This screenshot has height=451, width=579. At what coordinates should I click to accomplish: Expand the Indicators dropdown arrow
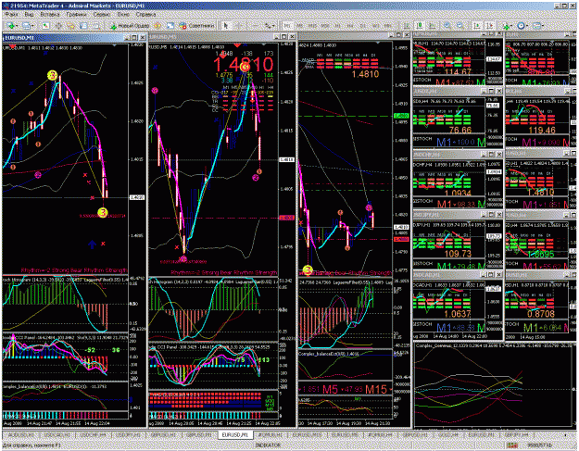[x=511, y=26]
